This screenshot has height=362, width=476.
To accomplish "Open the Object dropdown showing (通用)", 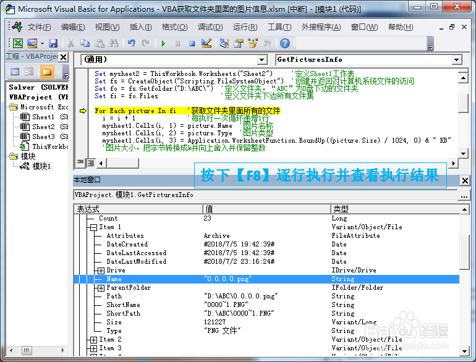I will [x=261, y=60].
